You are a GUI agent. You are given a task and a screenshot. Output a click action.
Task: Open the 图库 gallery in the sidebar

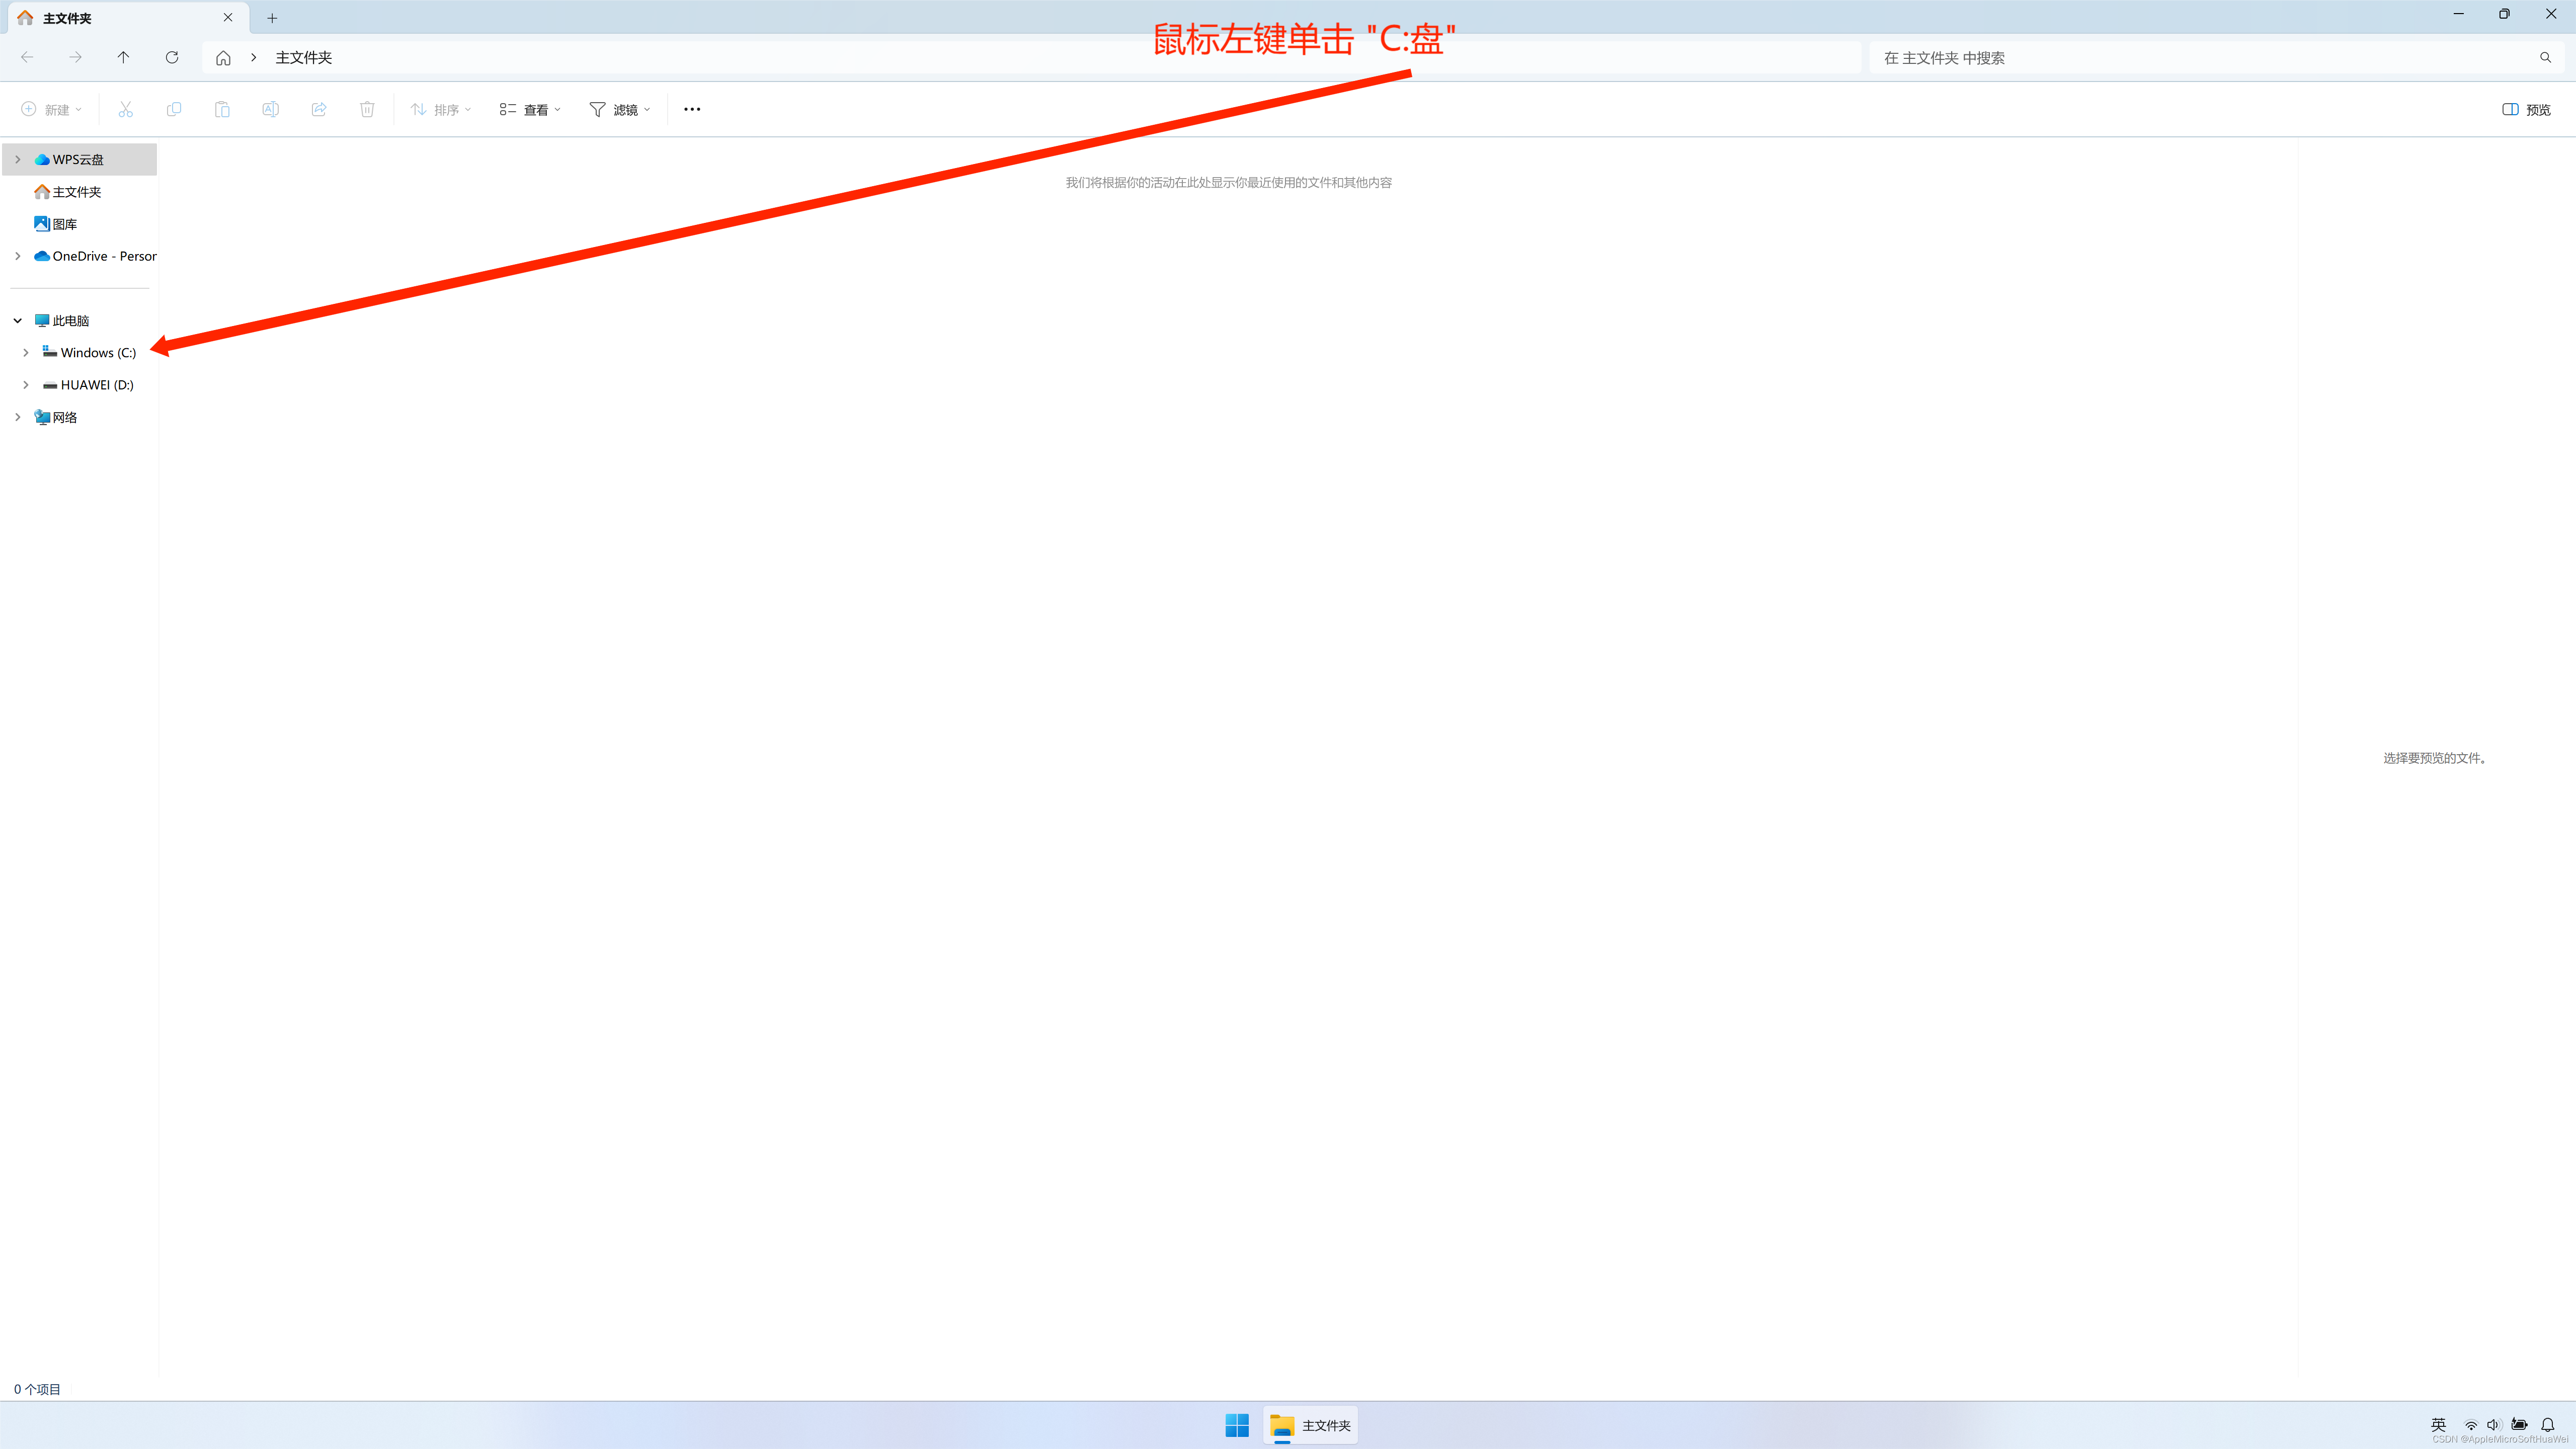coord(64,223)
